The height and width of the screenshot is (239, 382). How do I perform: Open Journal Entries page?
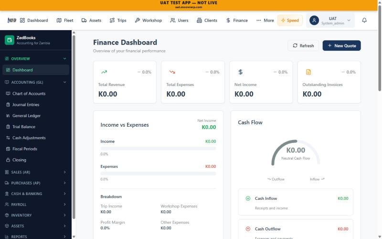tap(35, 105)
